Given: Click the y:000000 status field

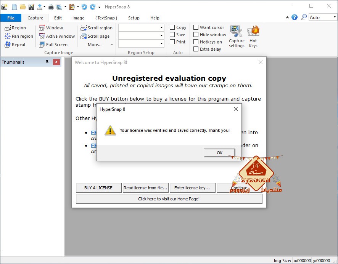Looking at the screenshot, I should 321,261.
